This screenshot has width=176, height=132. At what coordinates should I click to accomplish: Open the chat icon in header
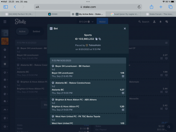coord(166,22)
